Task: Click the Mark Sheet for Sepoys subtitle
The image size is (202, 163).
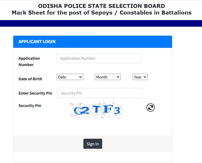Action: coord(102,13)
